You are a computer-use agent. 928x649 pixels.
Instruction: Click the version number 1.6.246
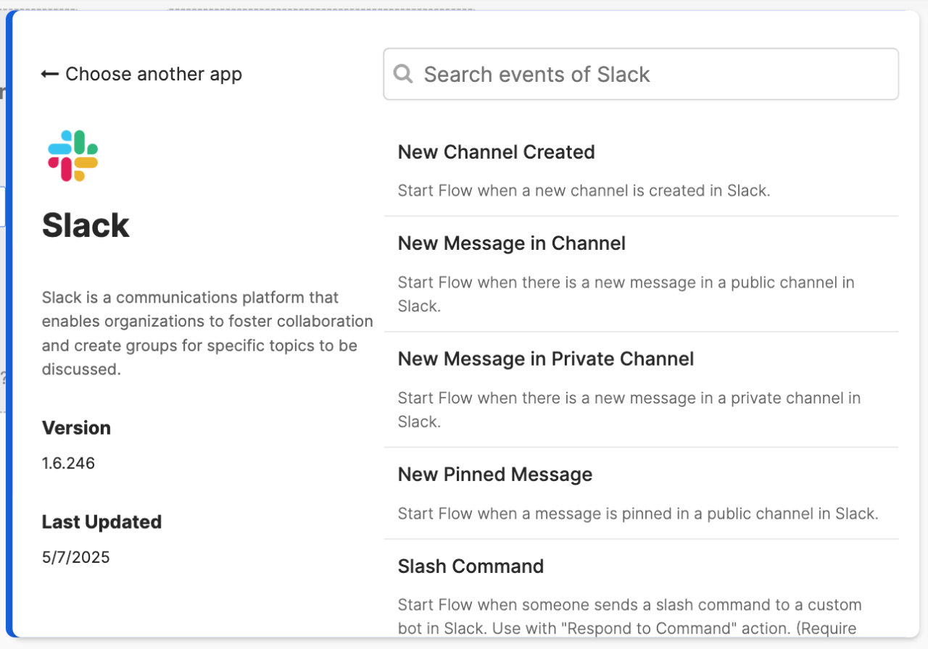(x=68, y=463)
